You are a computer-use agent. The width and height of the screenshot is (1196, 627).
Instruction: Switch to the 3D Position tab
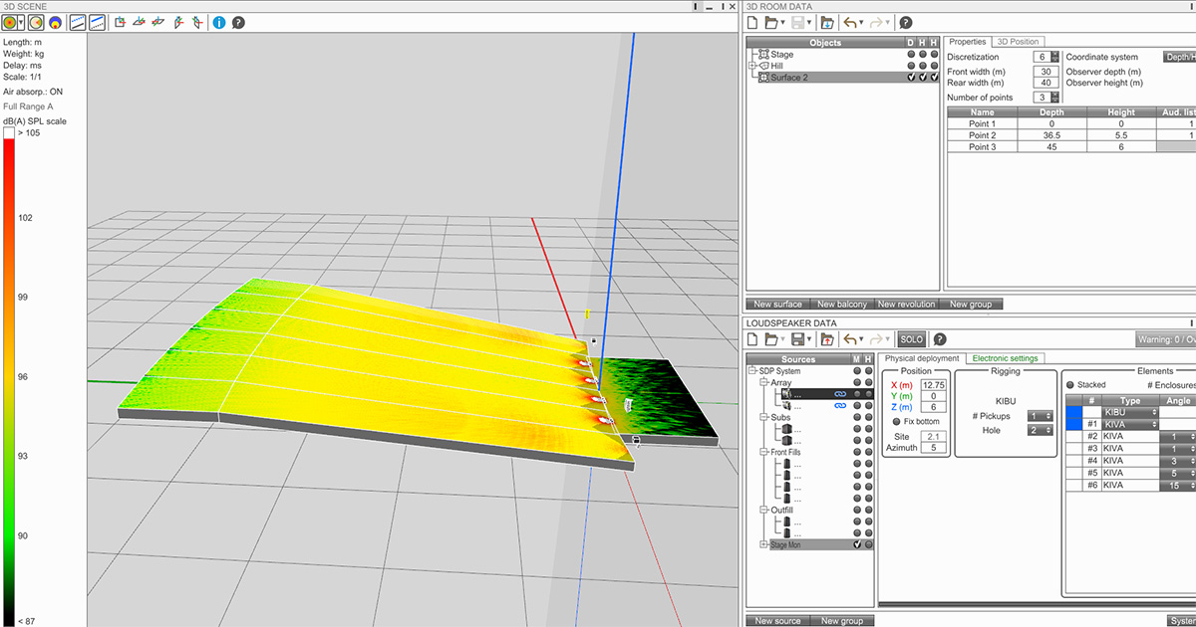(1018, 42)
